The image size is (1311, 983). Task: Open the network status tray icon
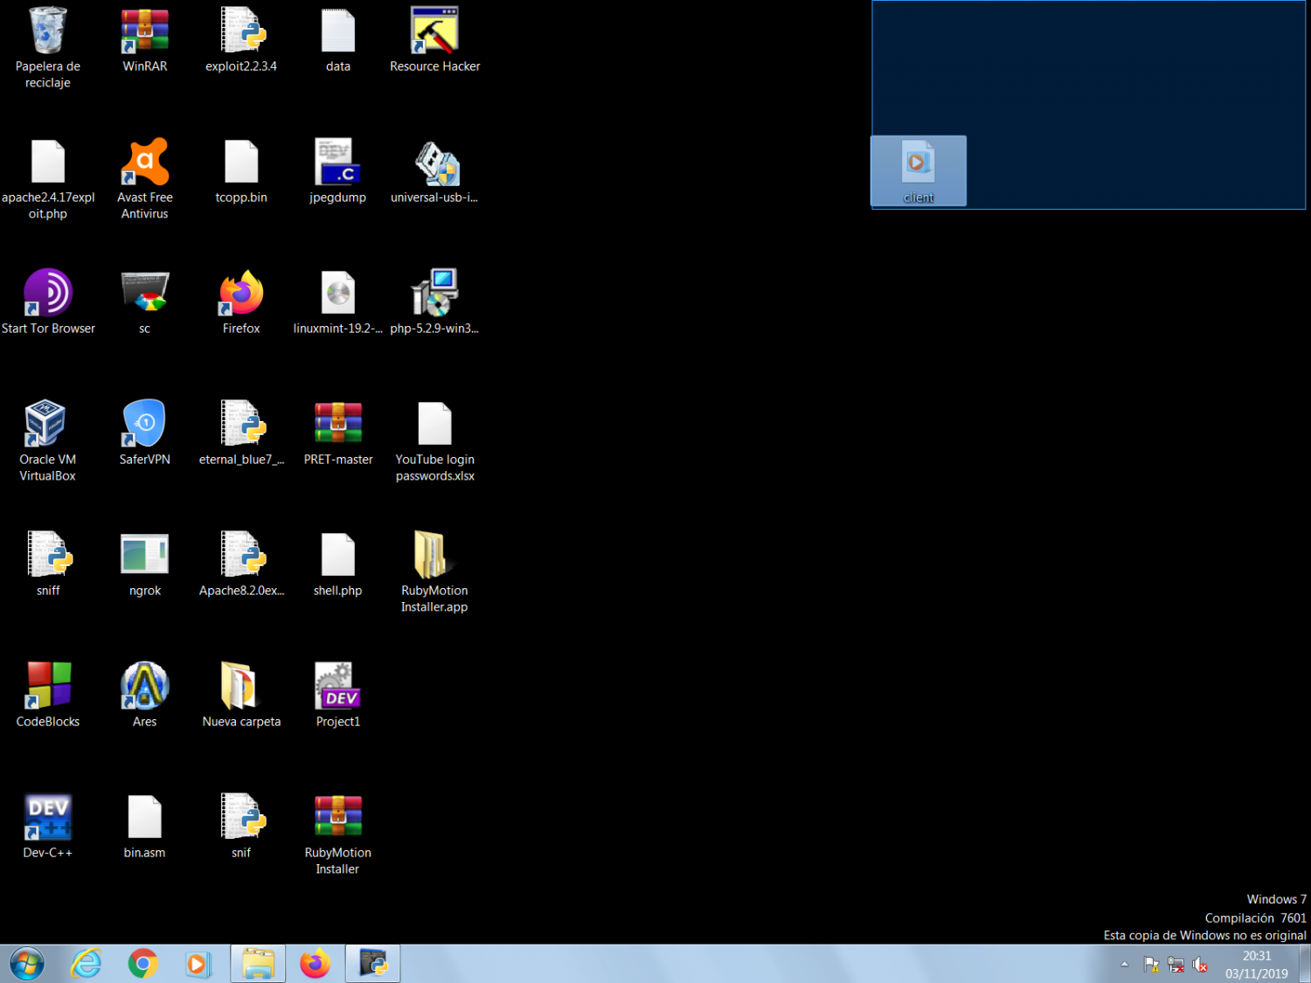(1176, 965)
